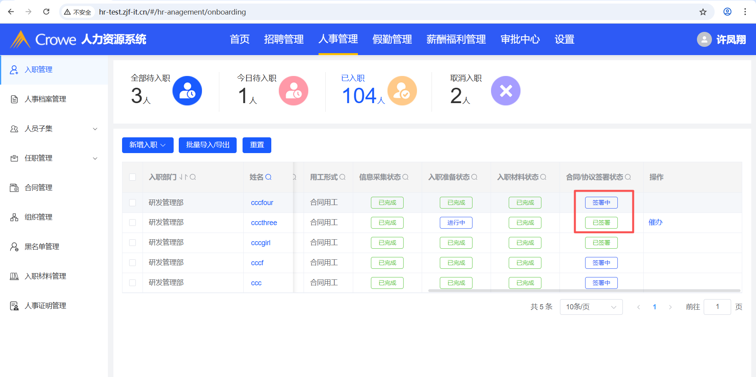Select all rows with header checkbox
756x377 pixels.
[x=133, y=177]
